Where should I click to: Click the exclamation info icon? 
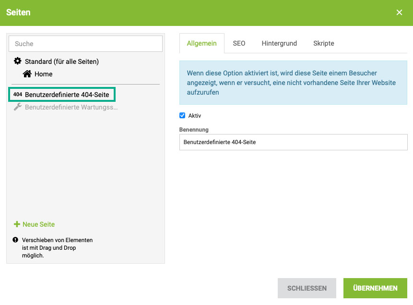point(15,240)
